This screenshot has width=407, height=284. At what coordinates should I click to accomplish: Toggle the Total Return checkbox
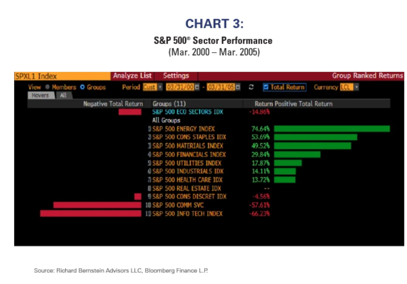click(266, 87)
